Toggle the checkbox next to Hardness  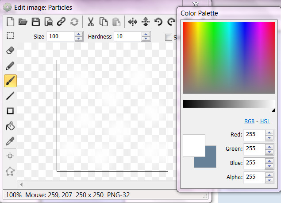(x=168, y=37)
